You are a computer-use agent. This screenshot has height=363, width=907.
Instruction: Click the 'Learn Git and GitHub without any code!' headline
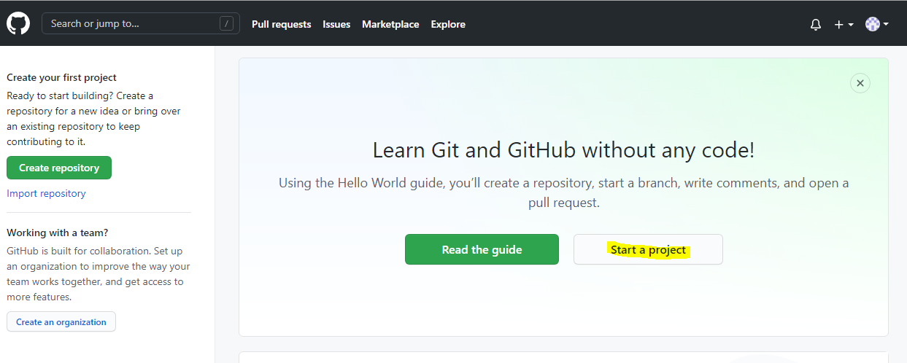point(563,150)
